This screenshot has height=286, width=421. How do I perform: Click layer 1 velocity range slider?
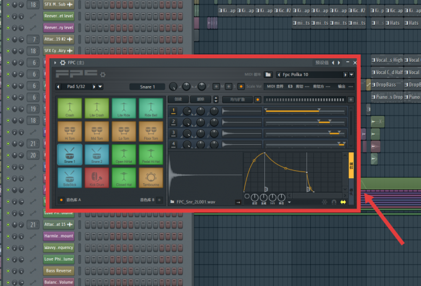(305, 111)
